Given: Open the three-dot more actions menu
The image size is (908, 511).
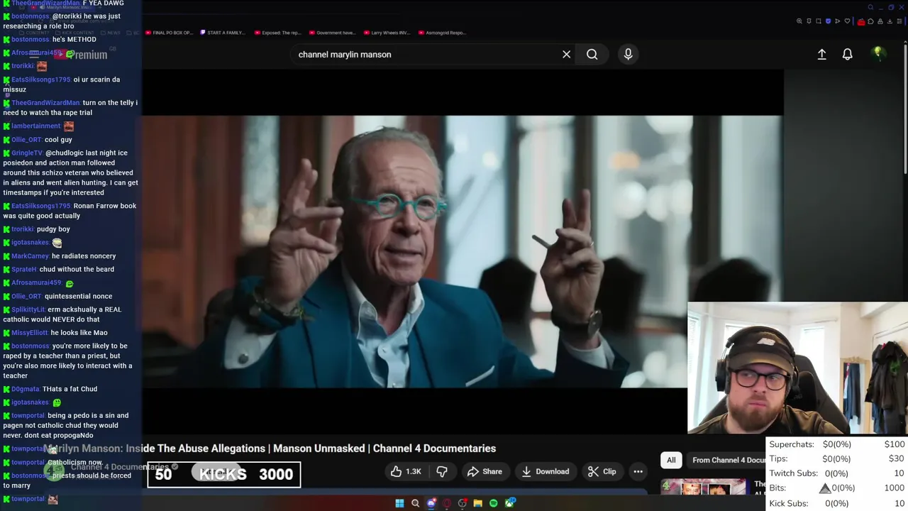Looking at the screenshot, I should [638, 471].
